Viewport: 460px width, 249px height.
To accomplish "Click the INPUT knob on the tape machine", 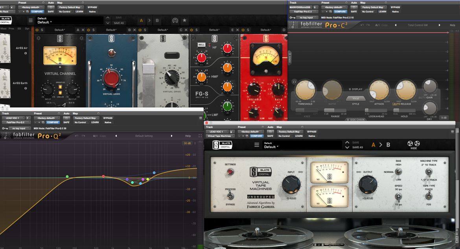I will coord(291,185).
